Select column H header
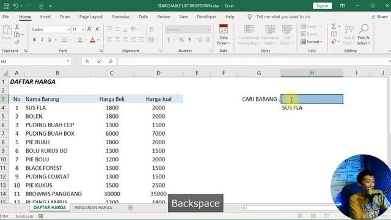 pos(312,73)
